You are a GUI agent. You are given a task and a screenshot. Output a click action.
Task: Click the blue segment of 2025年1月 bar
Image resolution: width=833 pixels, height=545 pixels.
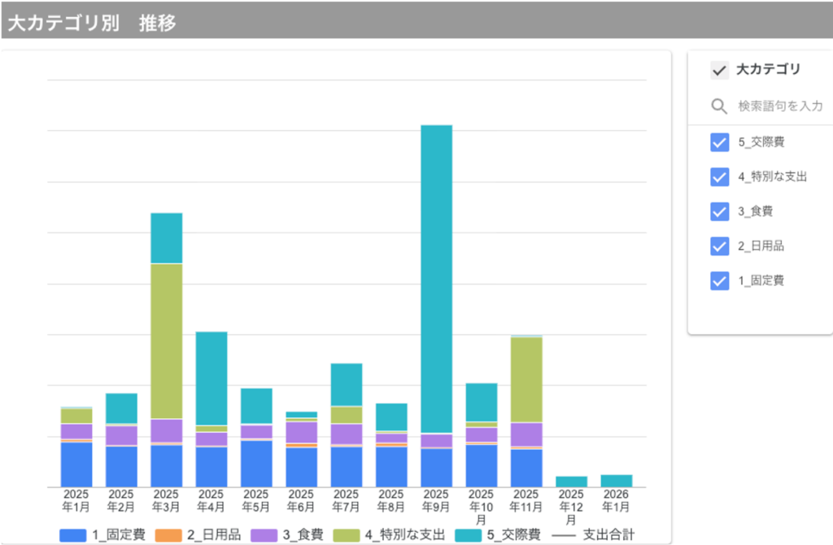pyautogui.click(x=76, y=464)
